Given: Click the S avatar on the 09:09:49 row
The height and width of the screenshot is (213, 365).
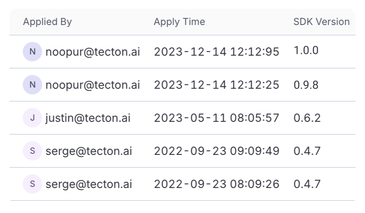Looking at the screenshot, I should pos(32,151).
